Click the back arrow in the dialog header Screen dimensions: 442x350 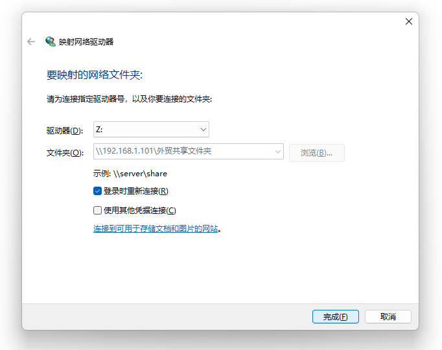tap(30, 41)
